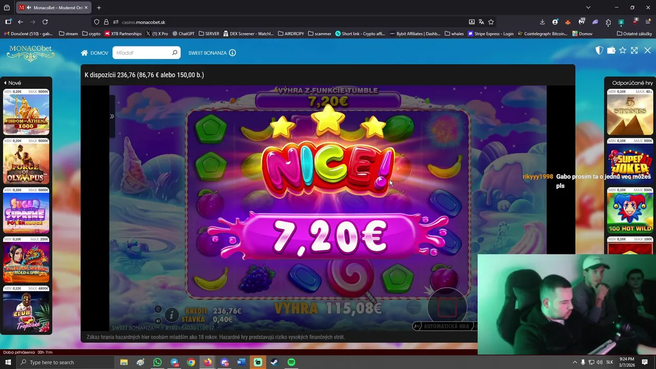Click the tracking protection shield icon
Viewport: 656px width, 369px height.
(96, 22)
